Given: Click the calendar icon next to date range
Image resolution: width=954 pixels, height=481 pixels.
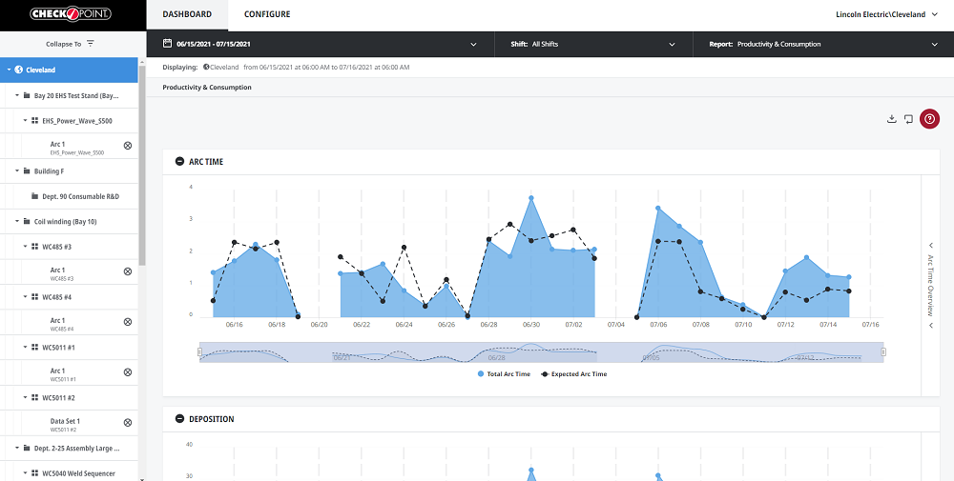Looking at the screenshot, I should (167, 44).
